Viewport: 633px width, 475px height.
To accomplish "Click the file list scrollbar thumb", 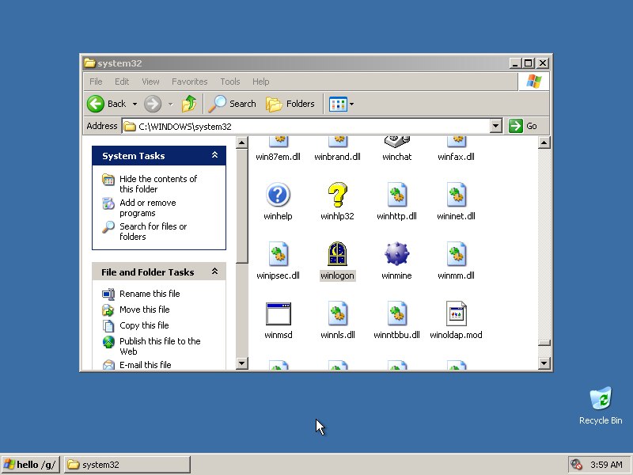I will [x=544, y=343].
